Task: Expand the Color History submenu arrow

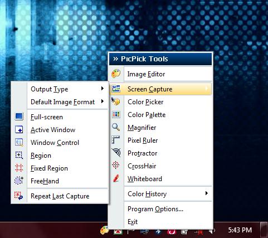Action: click(206, 193)
